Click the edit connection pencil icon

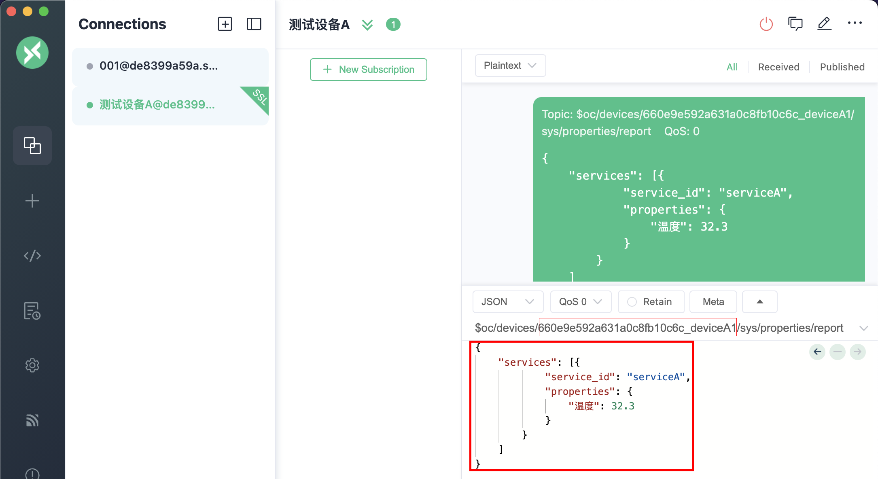[824, 24]
